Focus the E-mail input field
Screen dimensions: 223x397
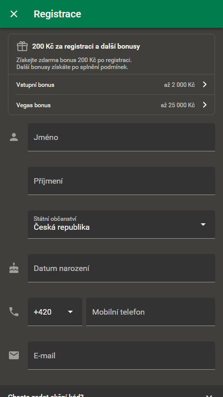pos(121,355)
